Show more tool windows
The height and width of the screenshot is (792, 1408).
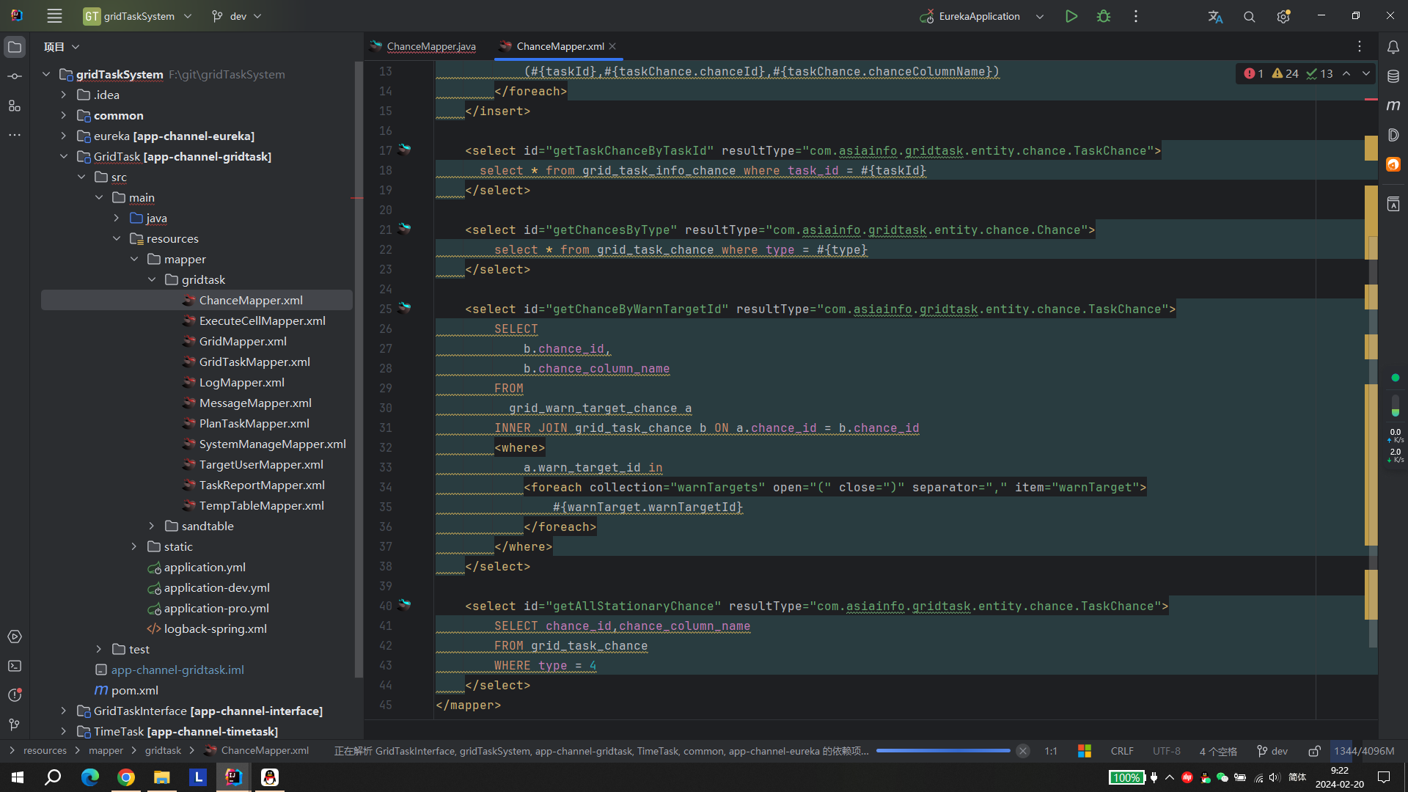15,135
